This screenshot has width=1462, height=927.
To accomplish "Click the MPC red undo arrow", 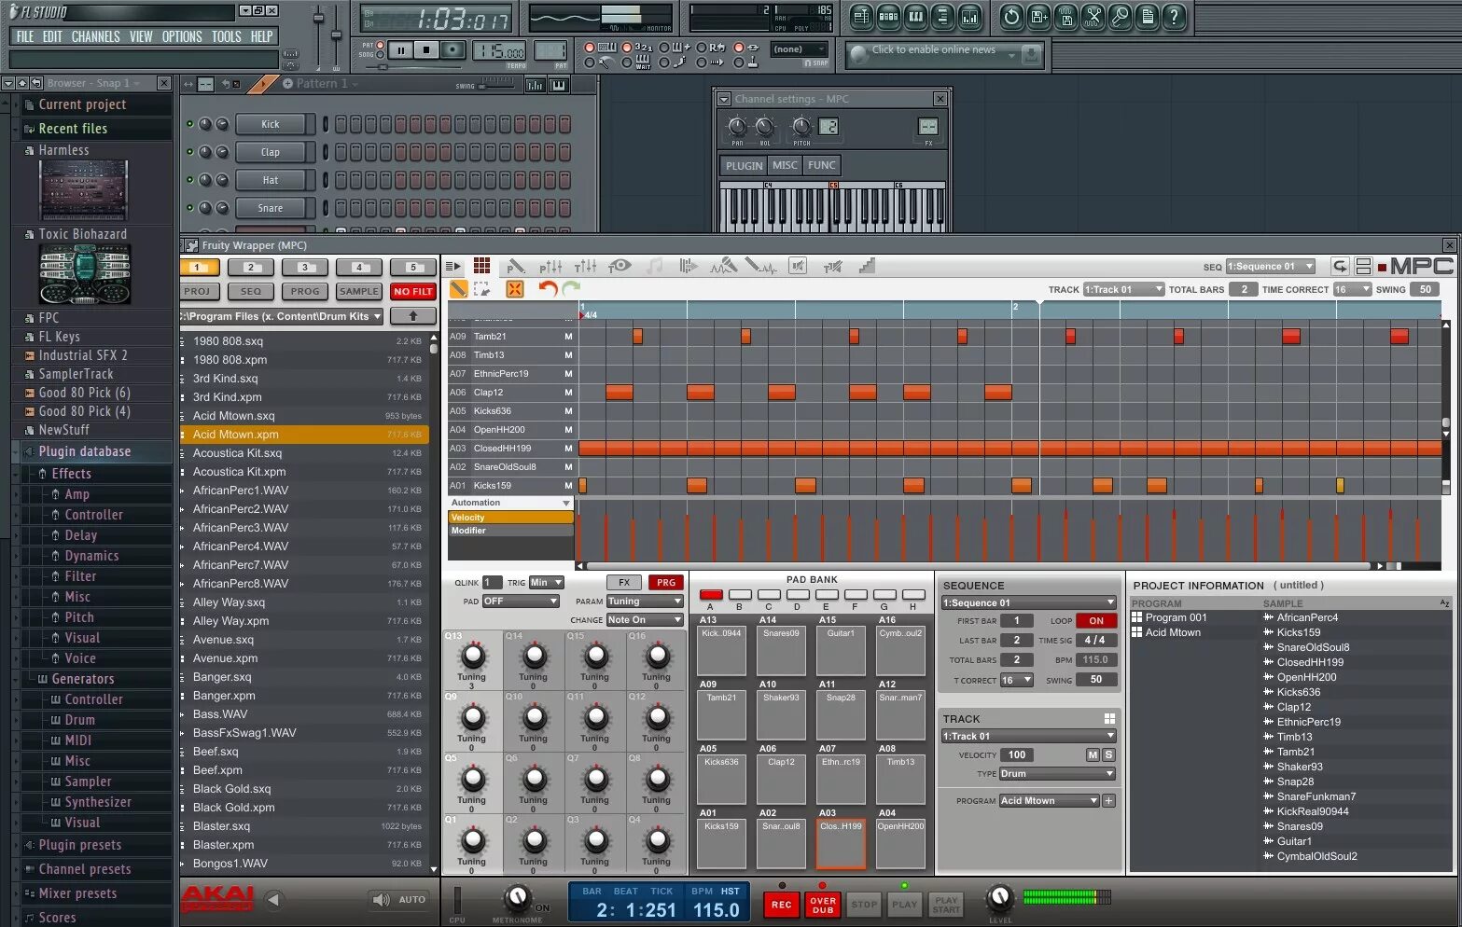I will tap(547, 289).
